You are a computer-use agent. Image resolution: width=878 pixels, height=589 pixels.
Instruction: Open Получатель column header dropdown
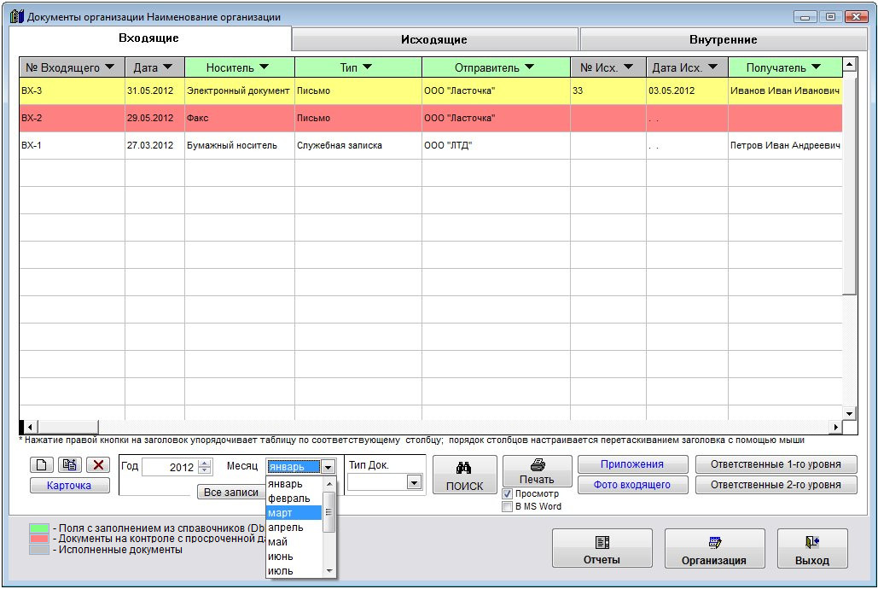point(816,67)
